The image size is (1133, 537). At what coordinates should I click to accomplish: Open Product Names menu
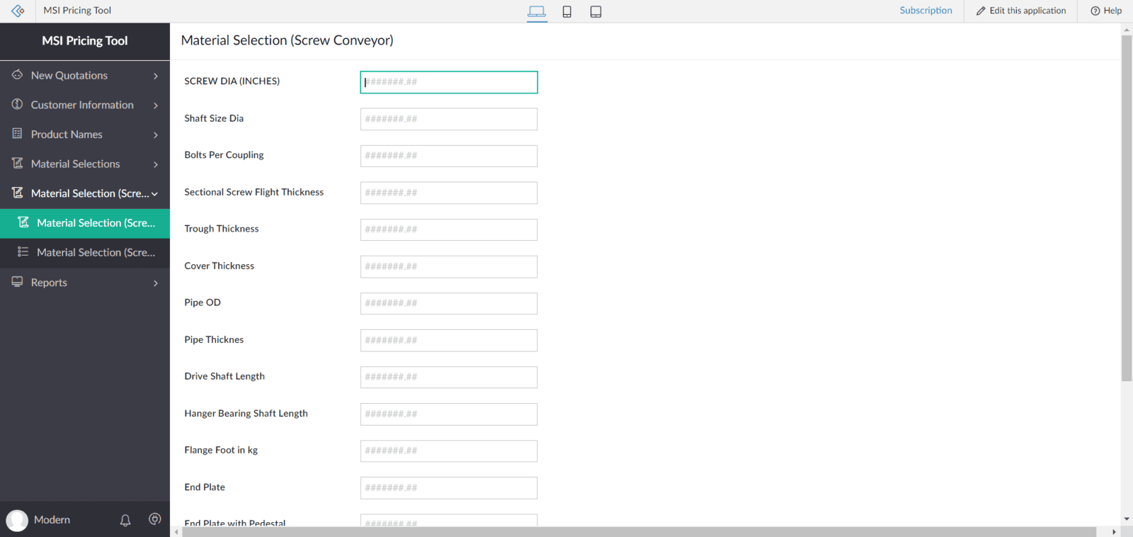coord(85,135)
